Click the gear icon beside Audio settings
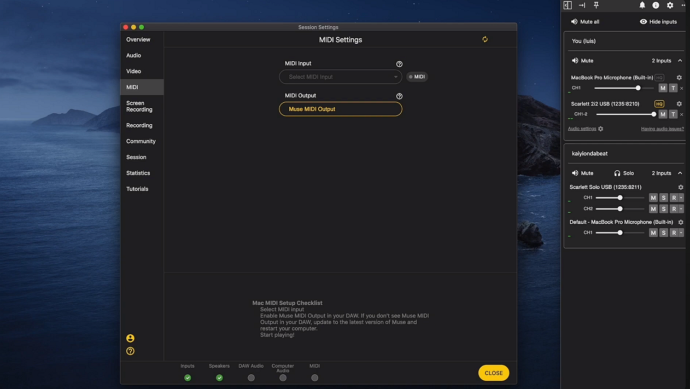 click(x=600, y=129)
